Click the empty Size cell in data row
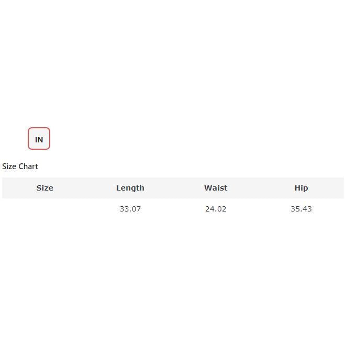The height and width of the screenshot is (345, 345). (44, 209)
